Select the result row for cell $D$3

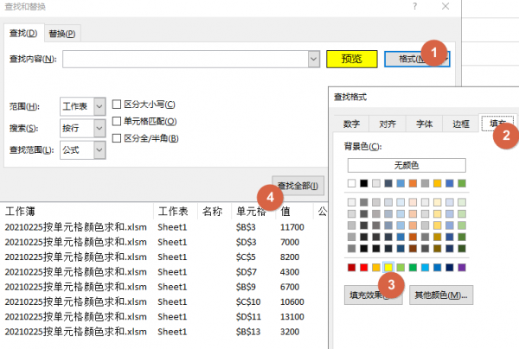(163, 242)
